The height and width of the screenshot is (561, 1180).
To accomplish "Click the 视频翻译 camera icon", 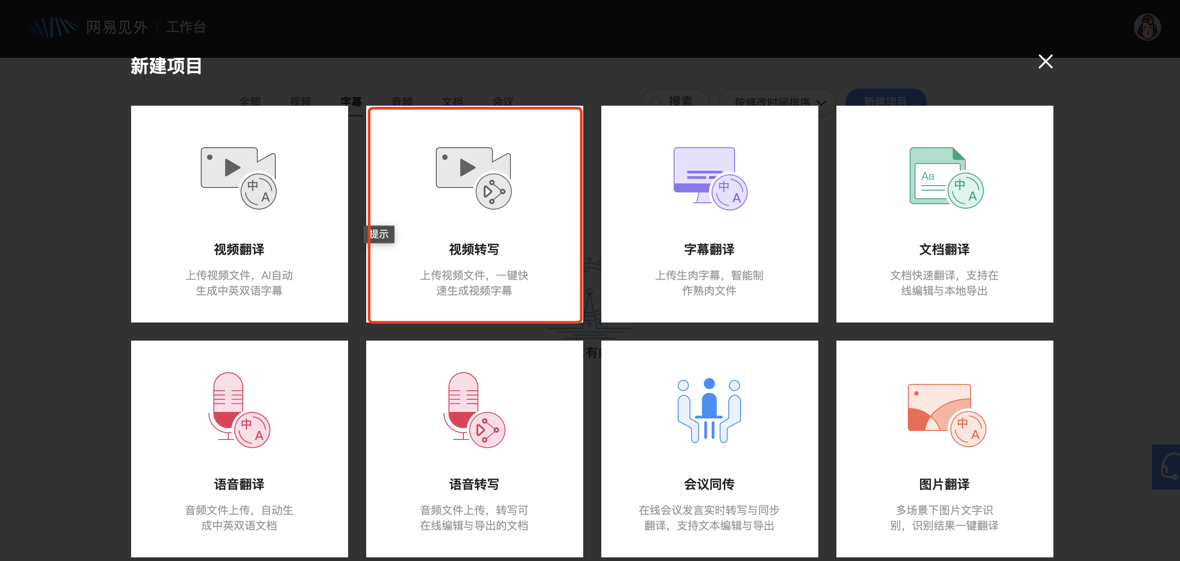I will tap(239, 178).
